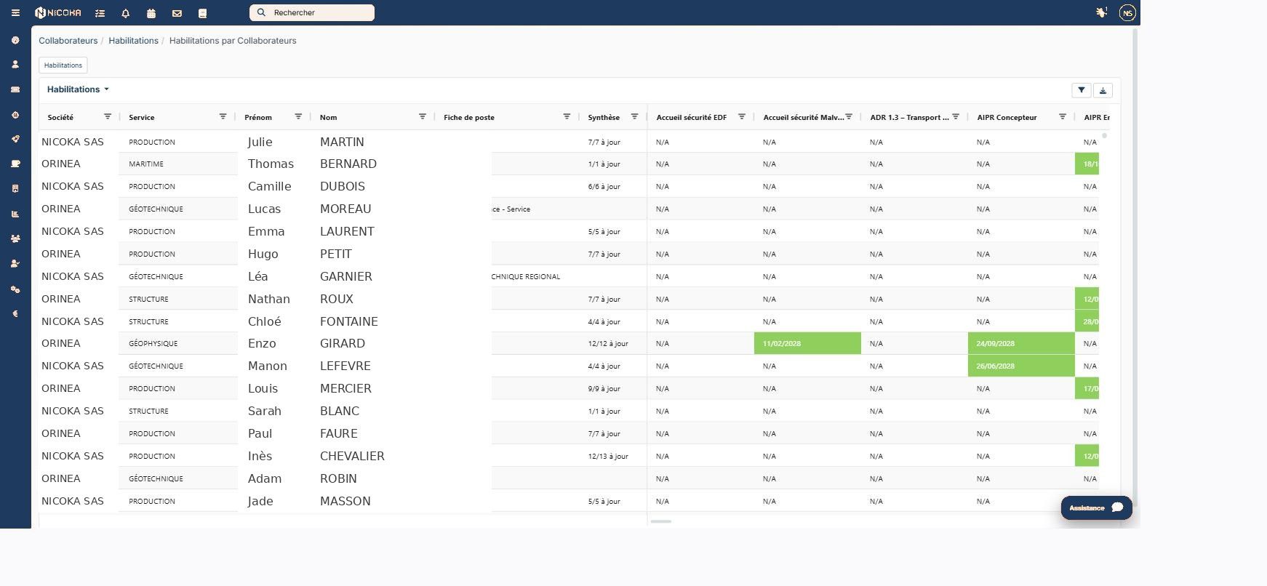The height and width of the screenshot is (586, 1267).
Task: Click the coffee cup icon in the sidebar
Action: pyautogui.click(x=15, y=164)
